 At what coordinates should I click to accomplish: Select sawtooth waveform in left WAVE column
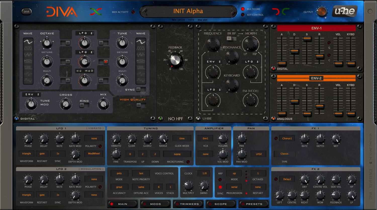(28, 42)
